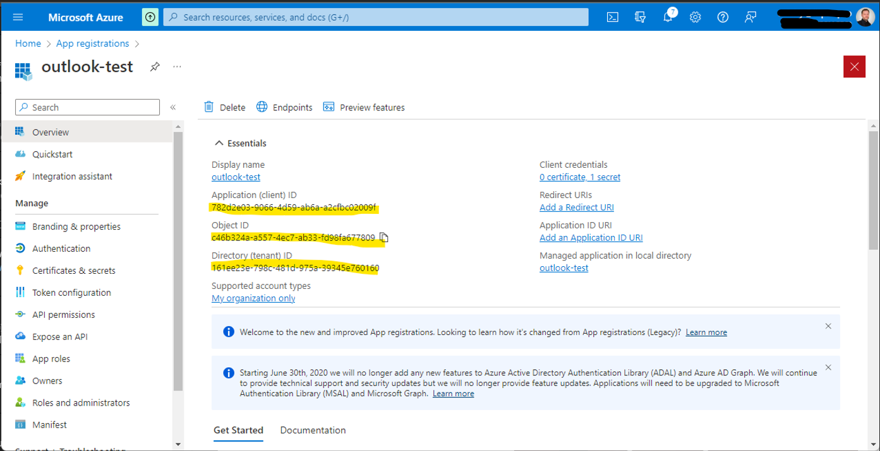Click the Delete toolbar button
The height and width of the screenshot is (451, 880).
225,107
